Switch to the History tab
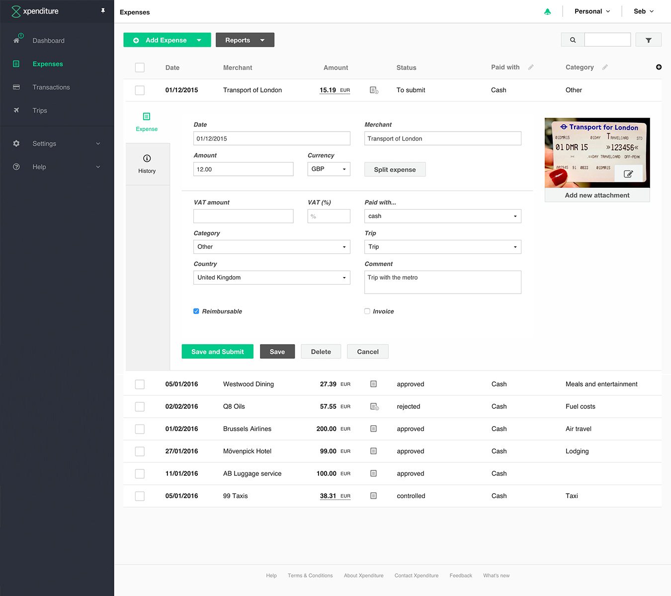This screenshot has height=596, width=671. [147, 164]
